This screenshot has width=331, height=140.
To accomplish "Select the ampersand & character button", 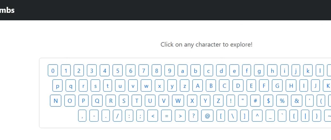I will tap(296, 101).
